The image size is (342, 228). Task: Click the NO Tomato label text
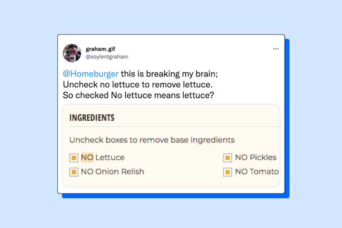click(x=256, y=171)
